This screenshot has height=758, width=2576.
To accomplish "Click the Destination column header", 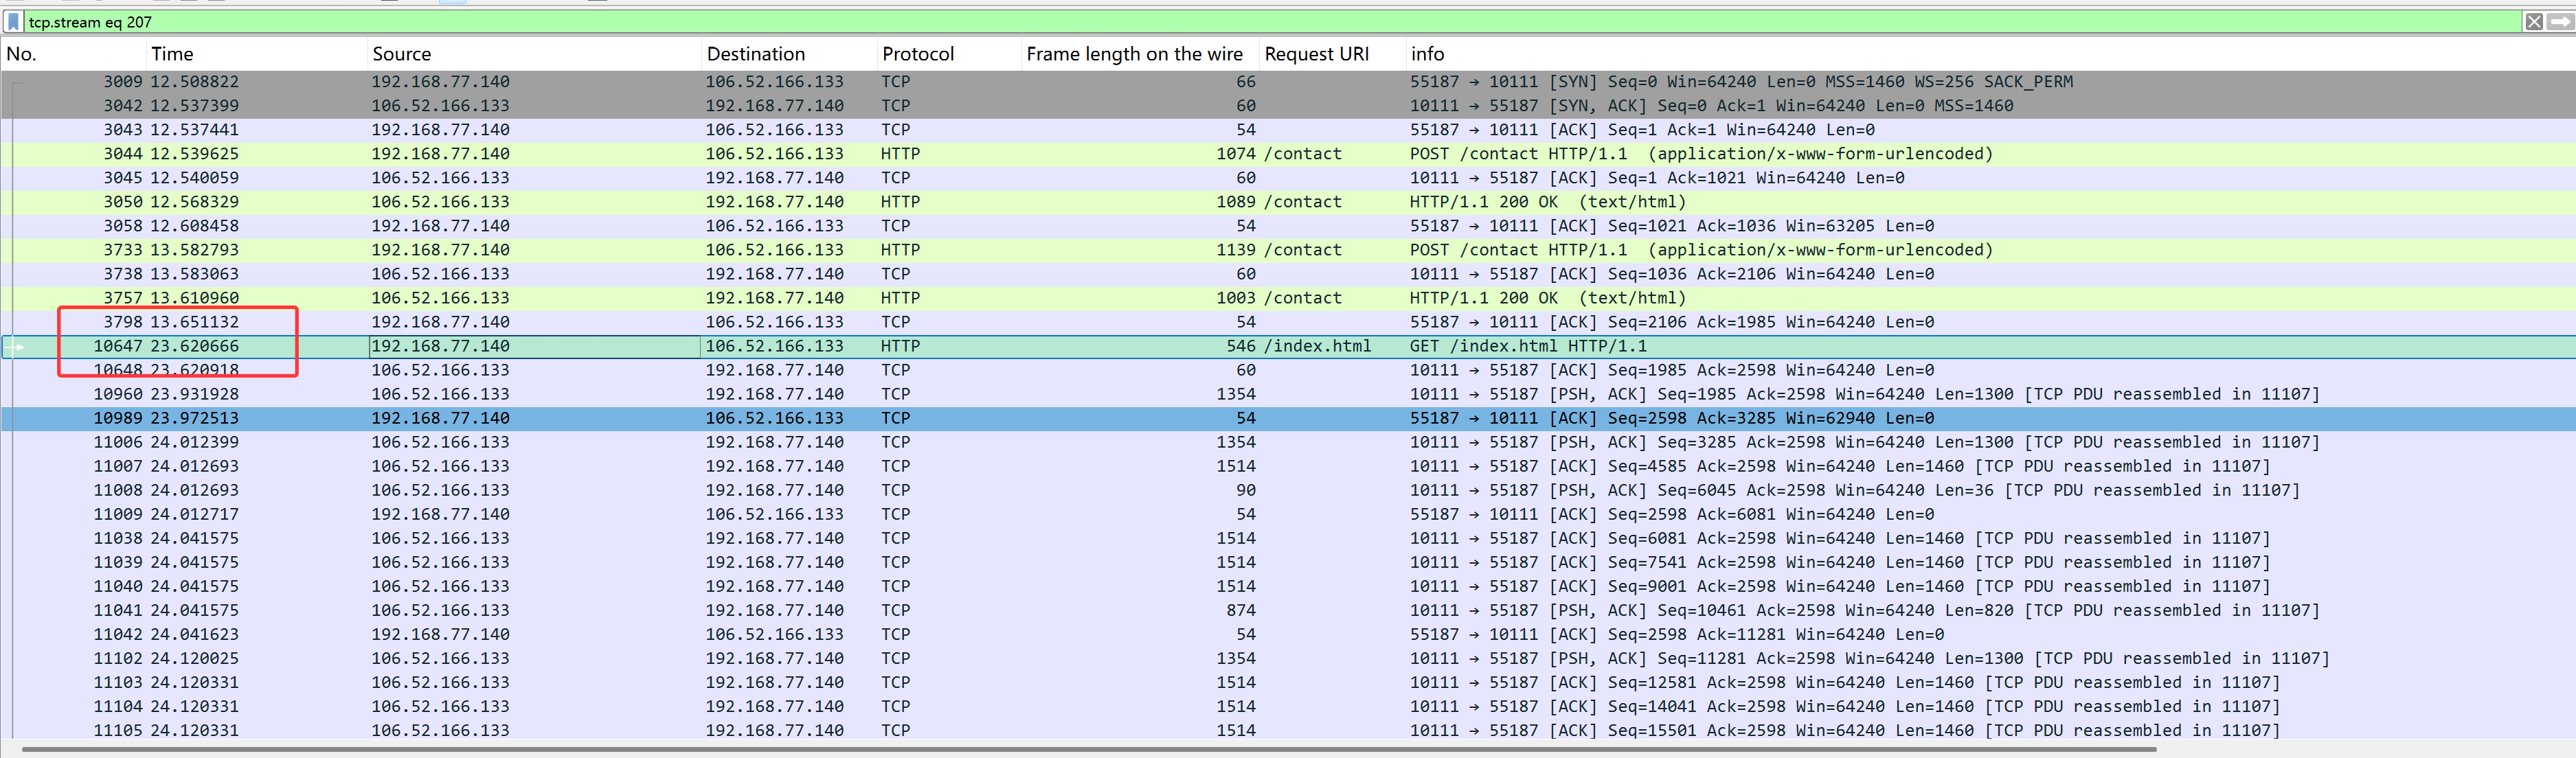I will tap(755, 54).
